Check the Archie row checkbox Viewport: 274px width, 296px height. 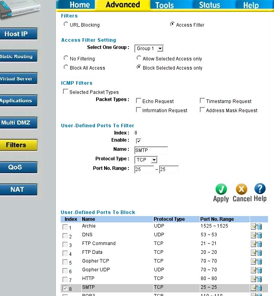[65, 227]
